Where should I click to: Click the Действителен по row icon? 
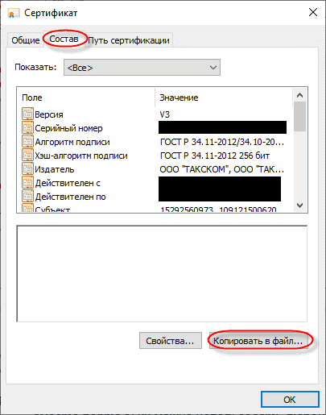27,196
